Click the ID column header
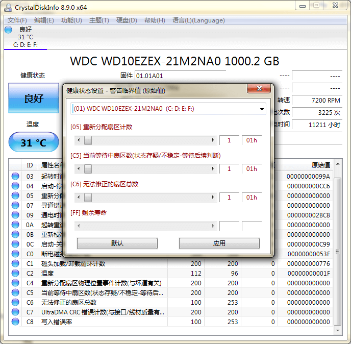The image size is (351, 344). pyautogui.click(x=30, y=165)
